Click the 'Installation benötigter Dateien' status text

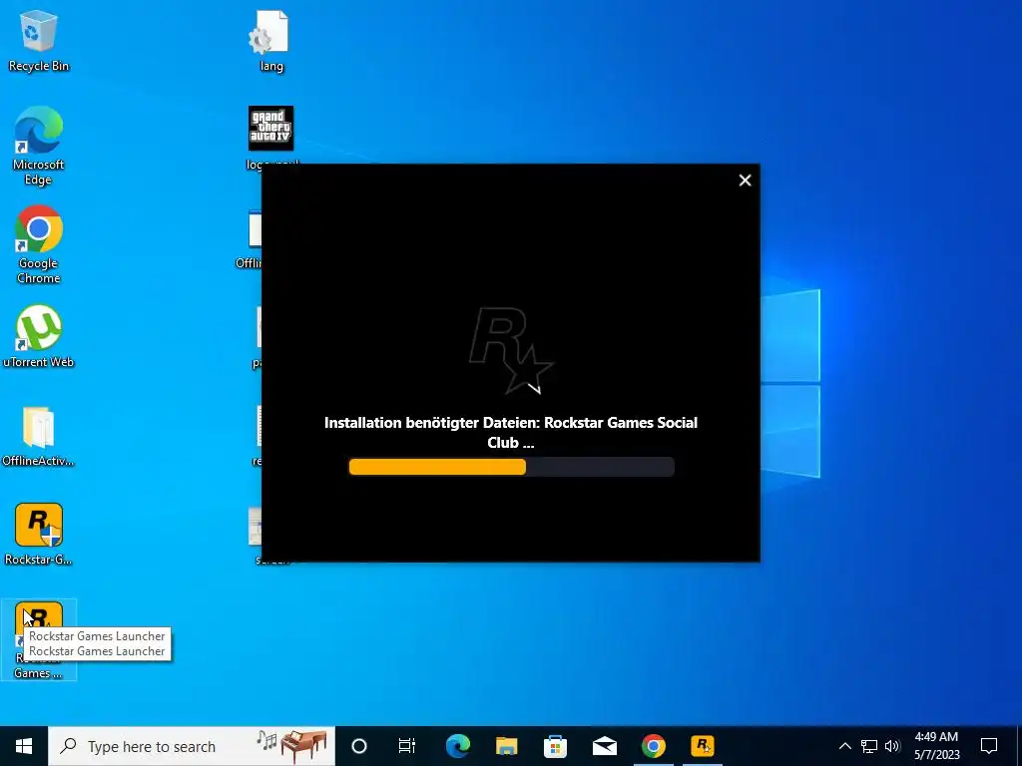tap(511, 433)
